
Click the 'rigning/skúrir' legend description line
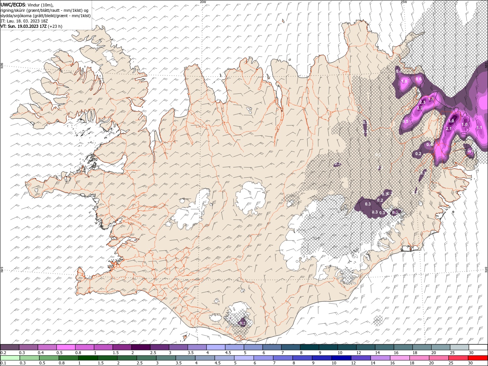(45, 10)
